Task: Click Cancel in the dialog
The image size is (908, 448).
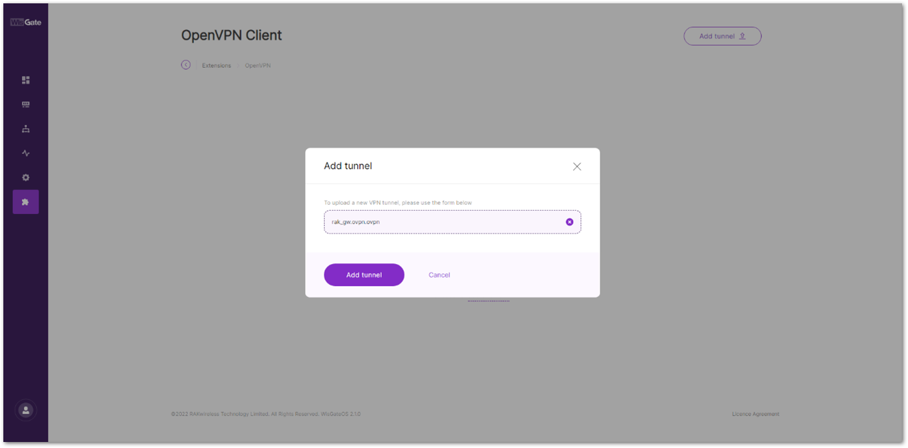Action: [439, 275]
